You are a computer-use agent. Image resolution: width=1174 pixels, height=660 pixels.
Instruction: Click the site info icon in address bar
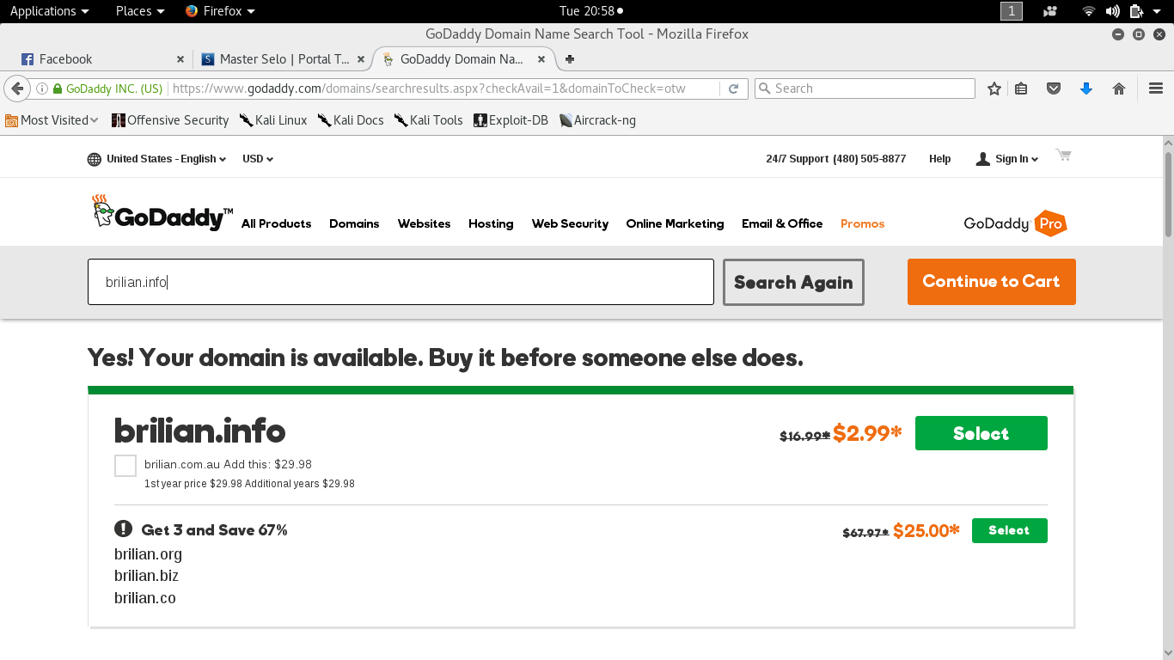pyautogui.click(x=41, y=89)
